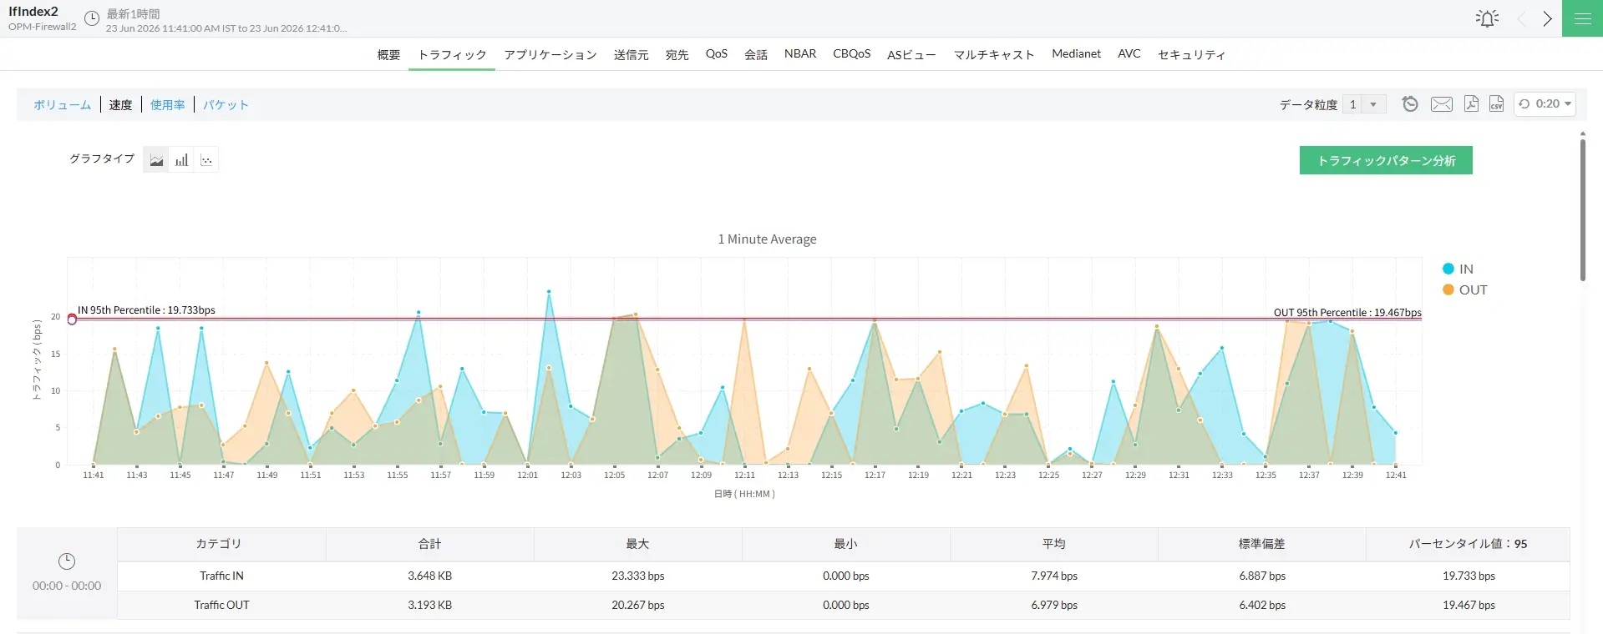The height and width of the screenshot is (634, 1603).
Task: Switch to the マルチキャスト tab
Action: point(994,54)
